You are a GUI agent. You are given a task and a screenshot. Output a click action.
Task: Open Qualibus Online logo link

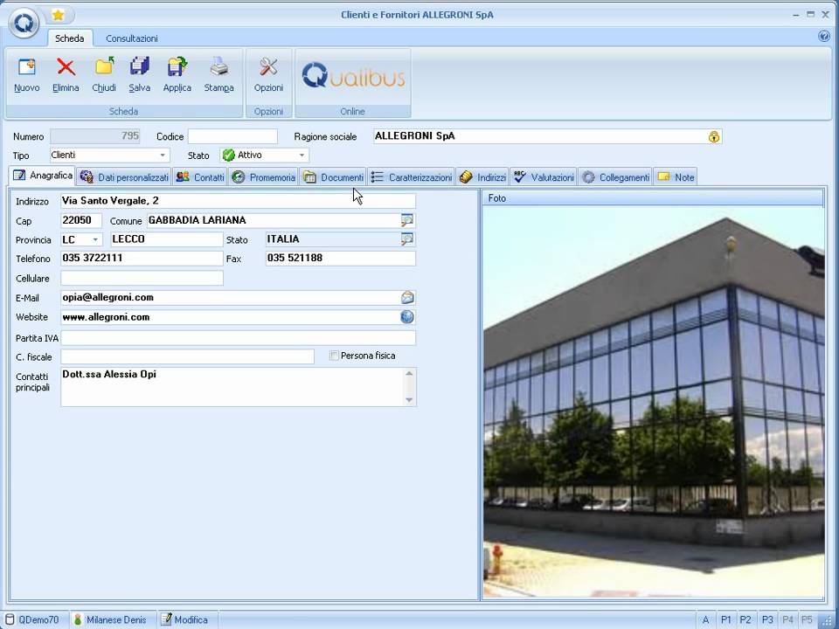(353, 75)
